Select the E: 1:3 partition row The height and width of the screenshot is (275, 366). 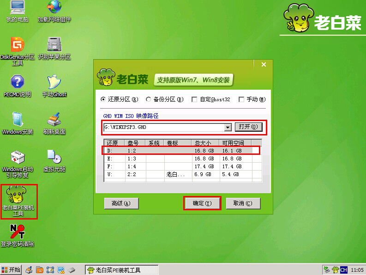183,159
